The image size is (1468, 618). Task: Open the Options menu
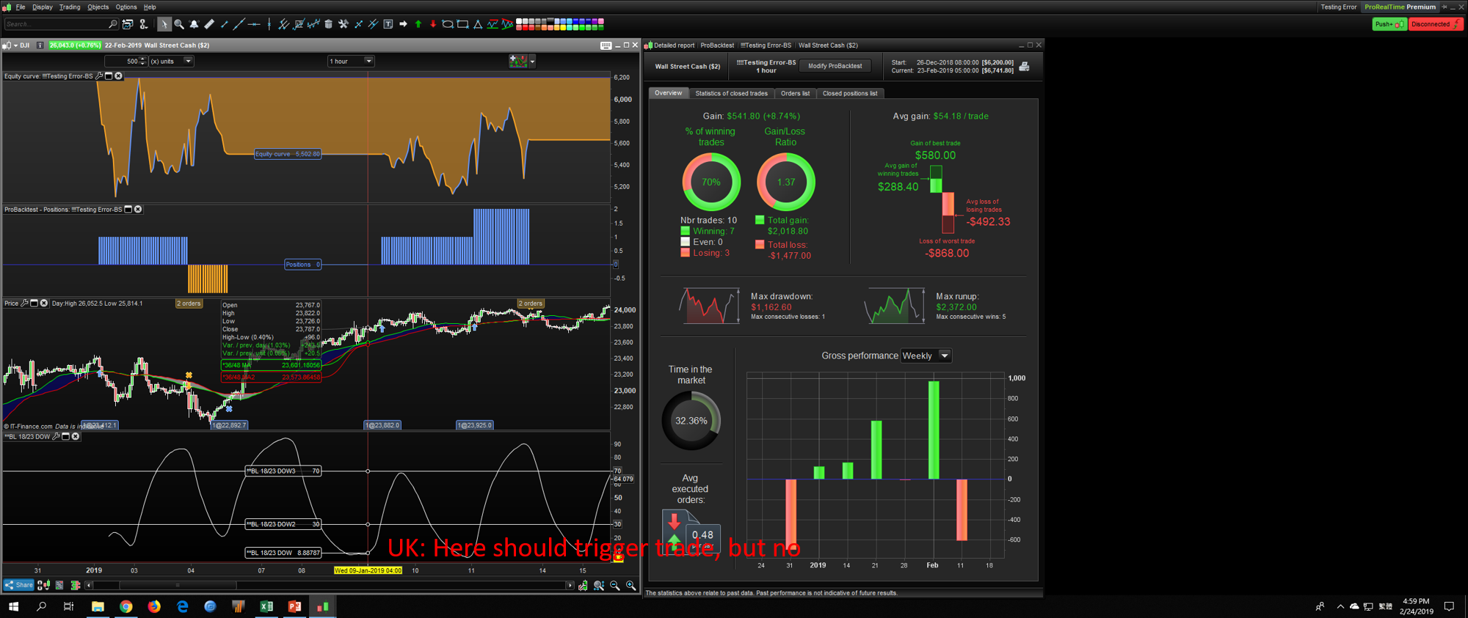tap(126, 7)
